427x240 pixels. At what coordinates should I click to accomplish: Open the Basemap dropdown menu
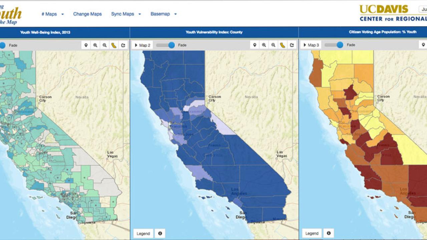pyautogui.click(x=163, y=14)
